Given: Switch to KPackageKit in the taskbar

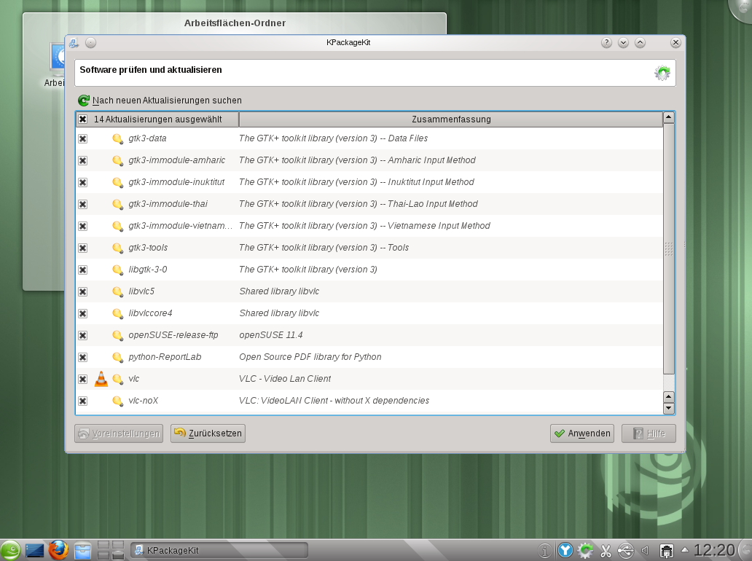Looking at the screenshot, I should click(219, 550).
